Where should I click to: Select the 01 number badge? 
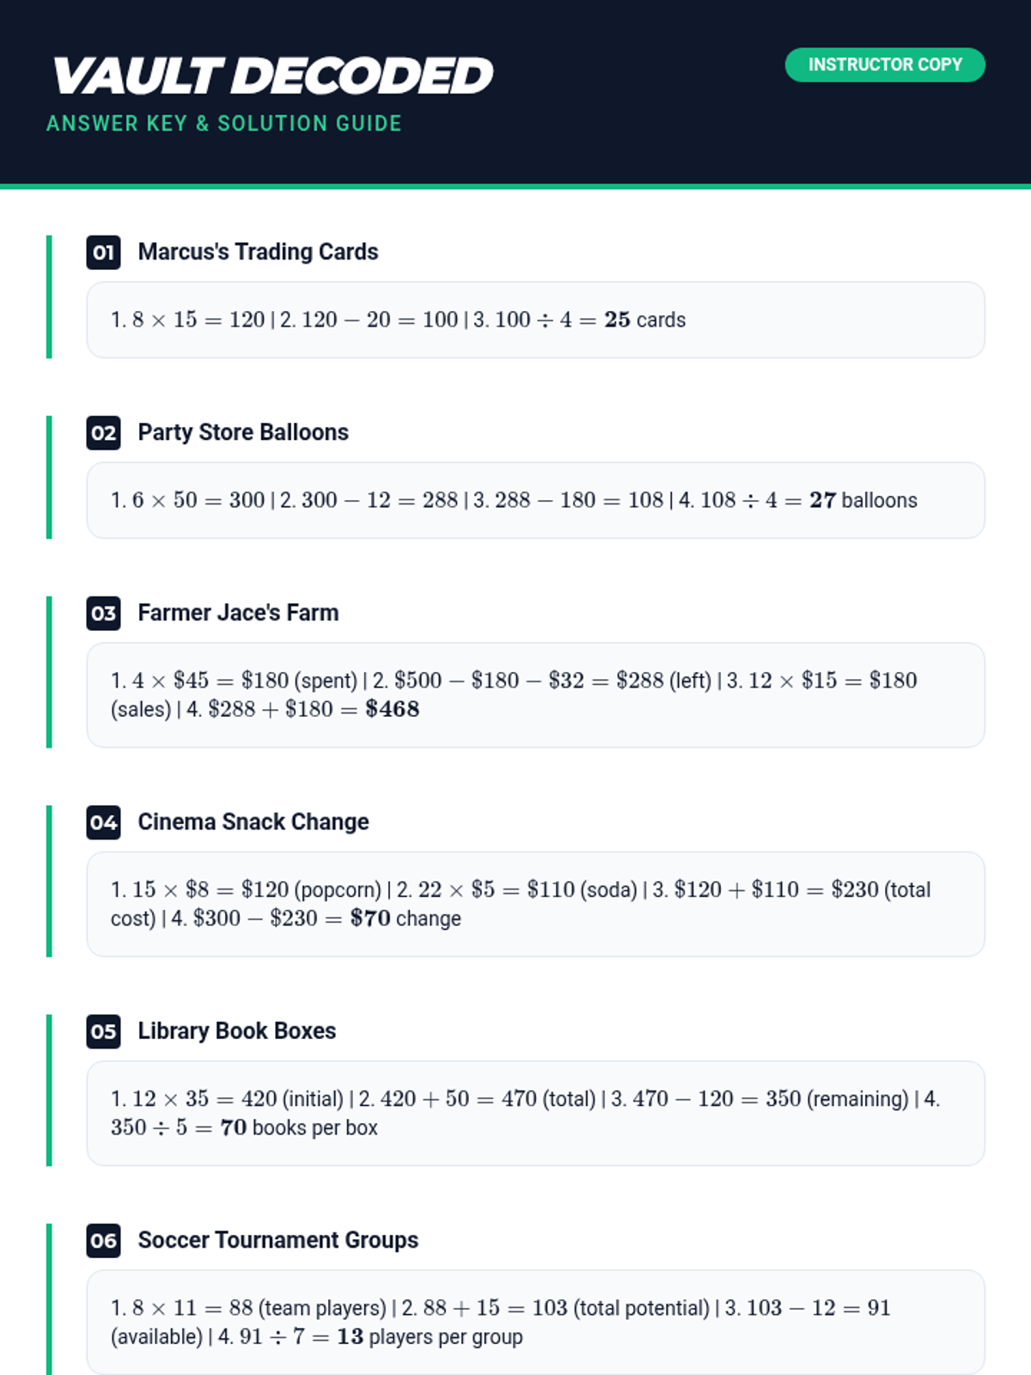tap(103, 252)
